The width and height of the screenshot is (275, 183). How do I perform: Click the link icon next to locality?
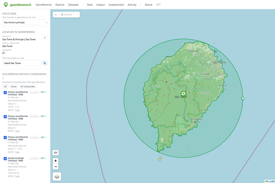(45, 38)
